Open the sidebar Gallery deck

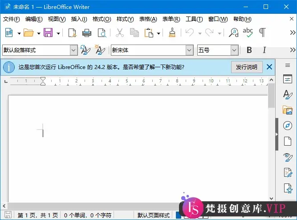(x=288, y=110)
